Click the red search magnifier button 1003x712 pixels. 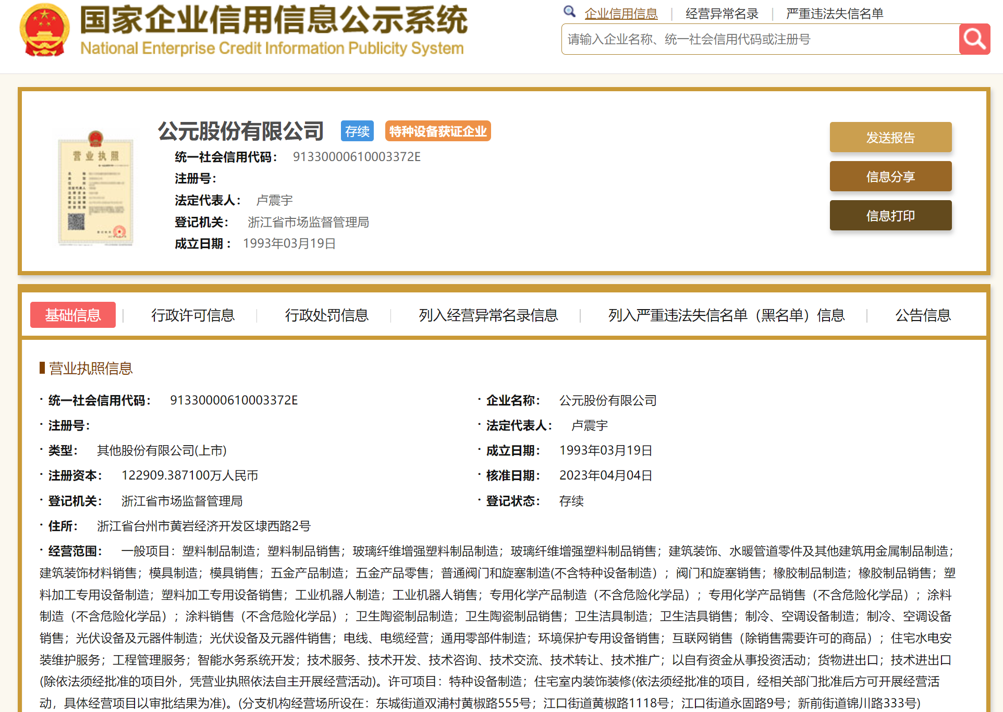[974, 39]
